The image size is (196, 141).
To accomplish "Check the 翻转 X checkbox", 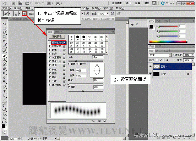I will point(69,64).
